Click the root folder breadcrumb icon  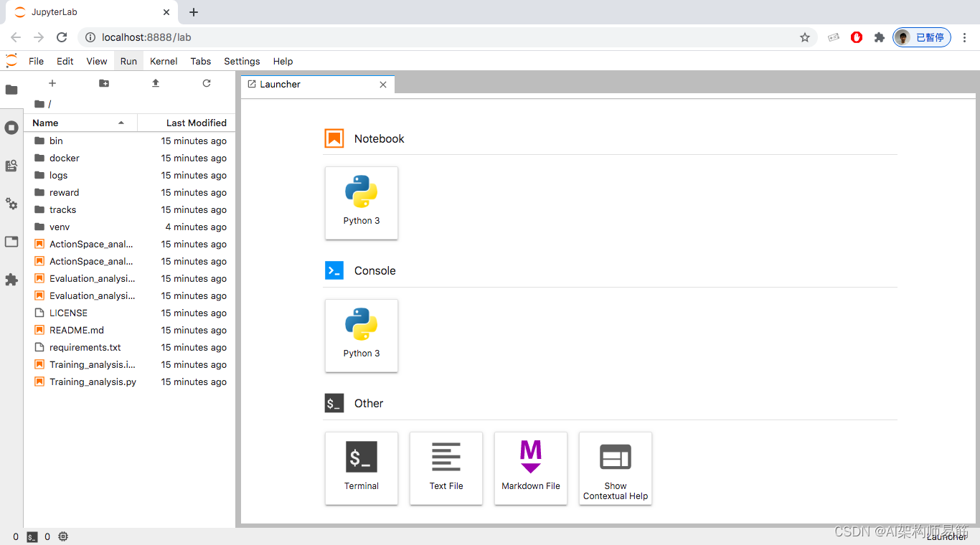point(39,104)
